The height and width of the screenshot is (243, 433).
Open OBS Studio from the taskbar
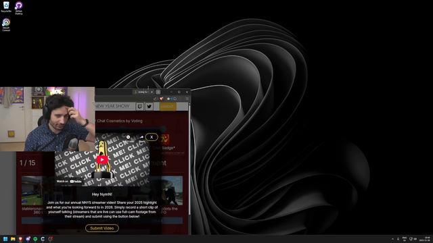50,239
